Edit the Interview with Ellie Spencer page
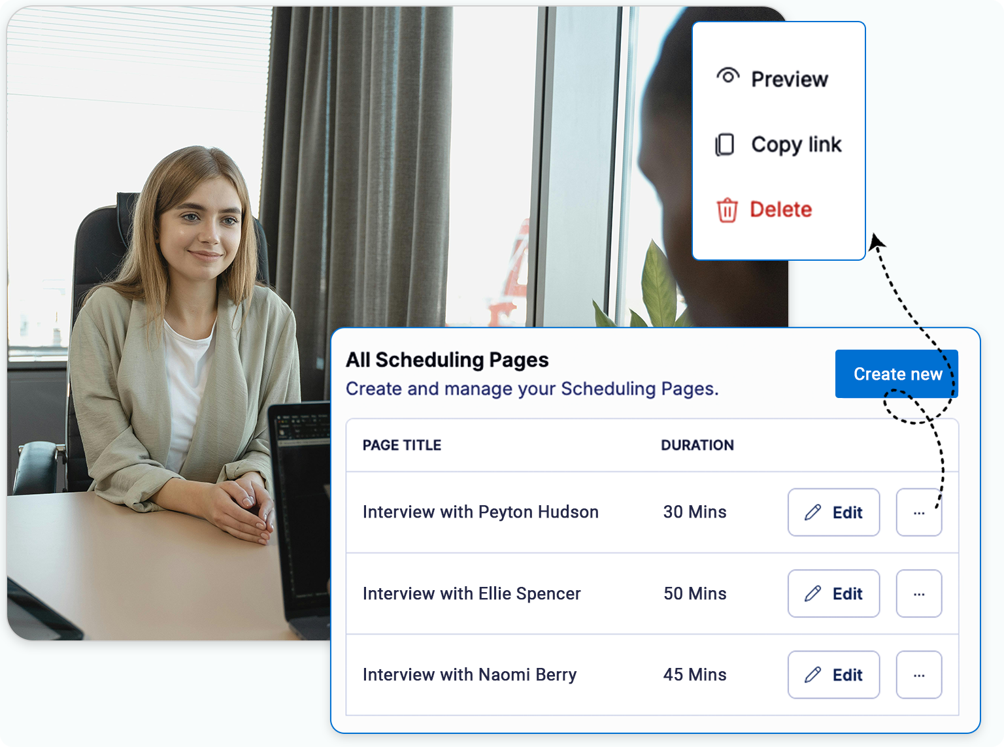1004x747 pixels. (x=833, y=593)
